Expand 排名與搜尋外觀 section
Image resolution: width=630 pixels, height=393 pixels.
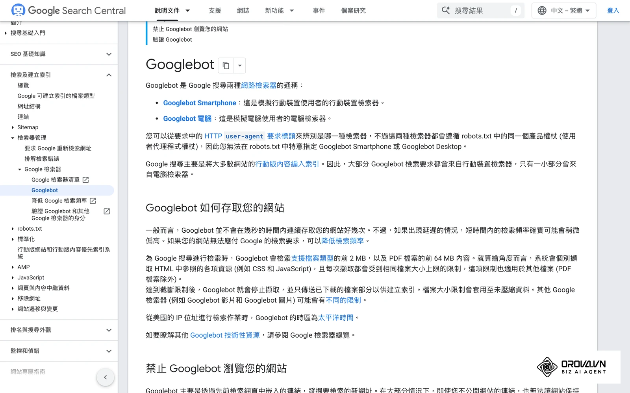109,330
